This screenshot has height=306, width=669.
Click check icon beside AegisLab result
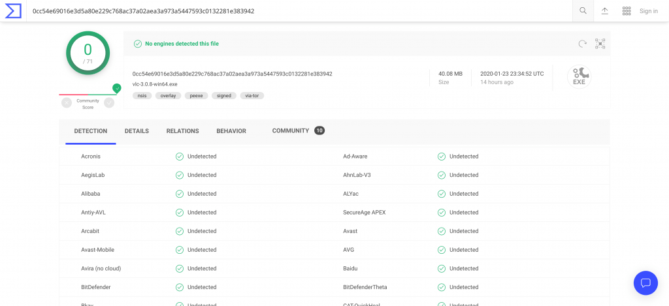(180, 175)
